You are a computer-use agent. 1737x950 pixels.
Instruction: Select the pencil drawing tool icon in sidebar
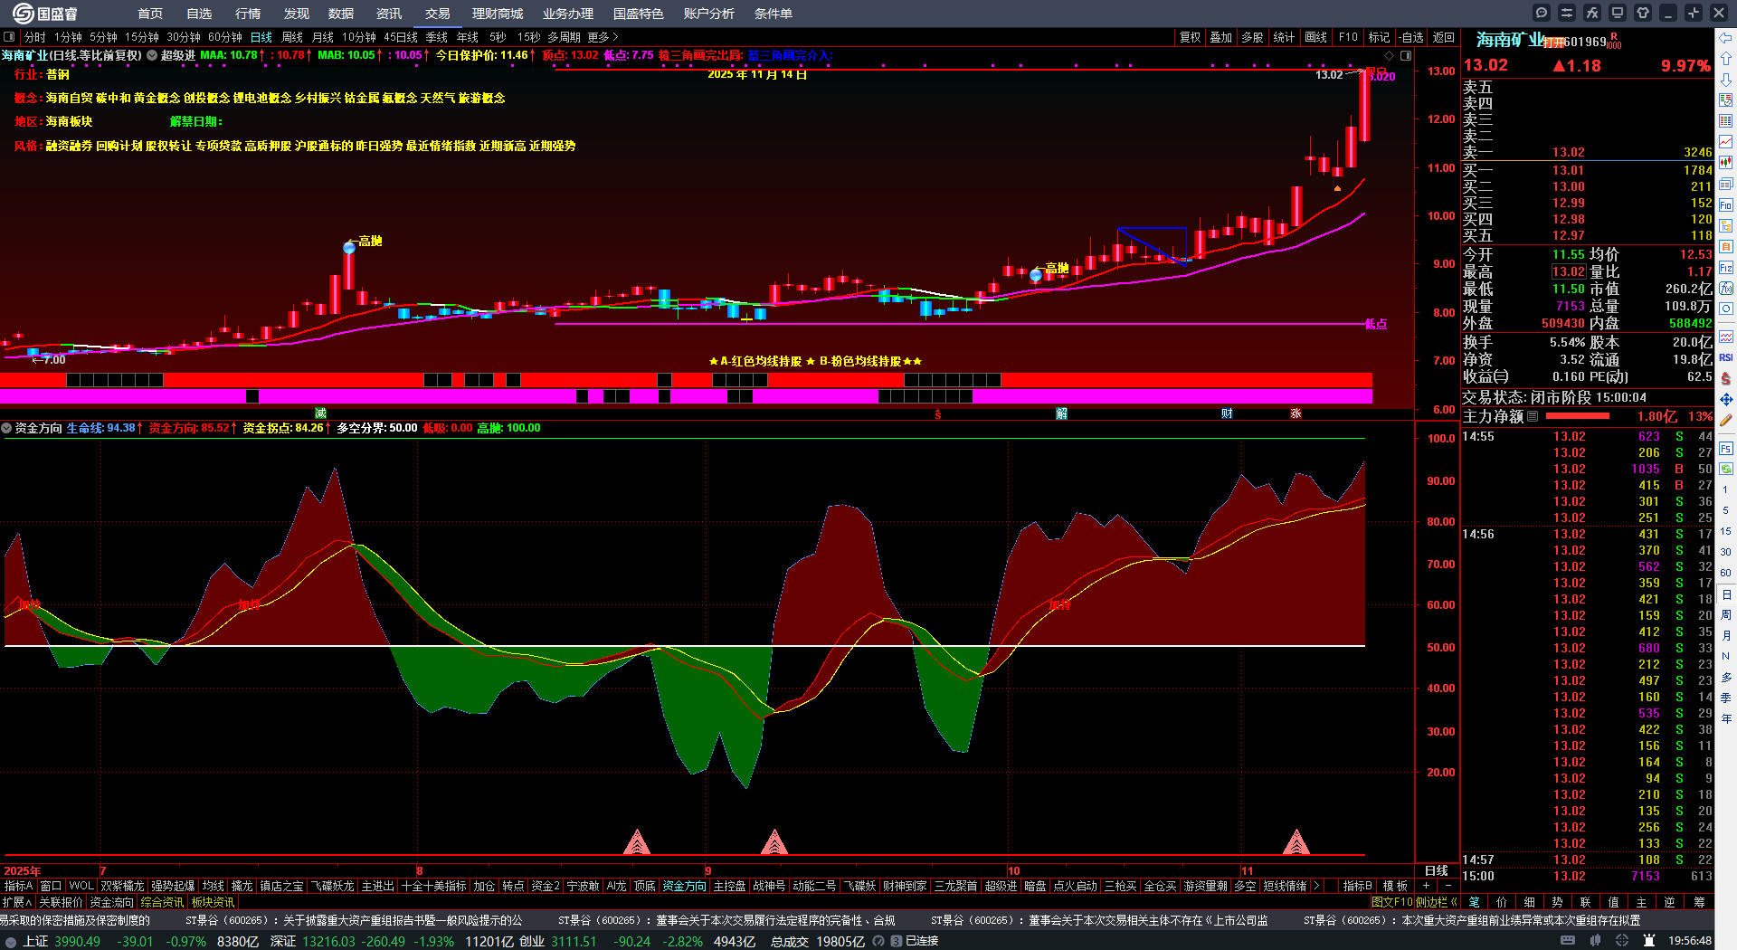[x=1726, y=420]
